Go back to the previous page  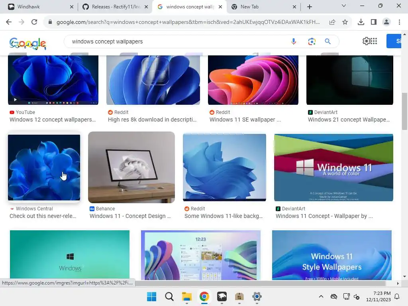click(x=9, y=22)
